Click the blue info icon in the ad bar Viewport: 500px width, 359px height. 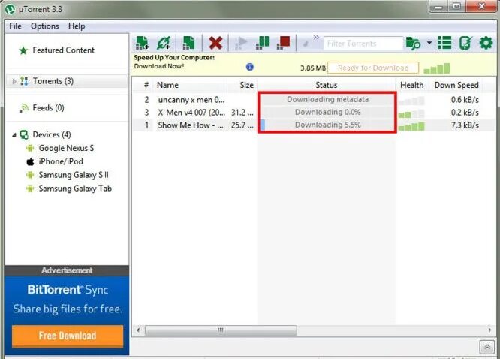(x=250, y=67)
